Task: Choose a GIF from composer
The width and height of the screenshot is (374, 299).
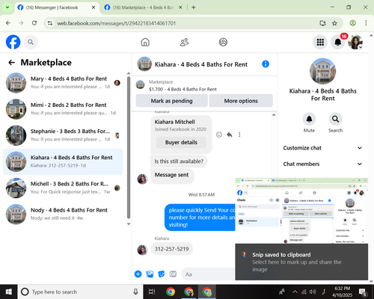Action: tap(173, 274)
